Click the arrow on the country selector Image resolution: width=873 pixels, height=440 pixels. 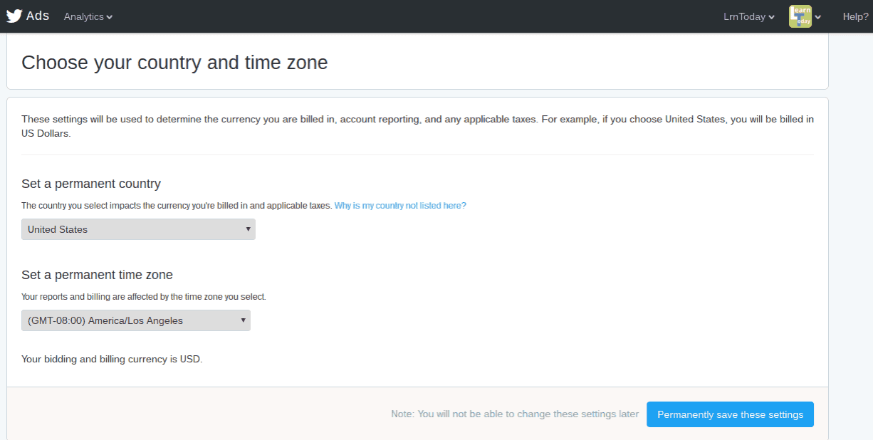point(248,229)
